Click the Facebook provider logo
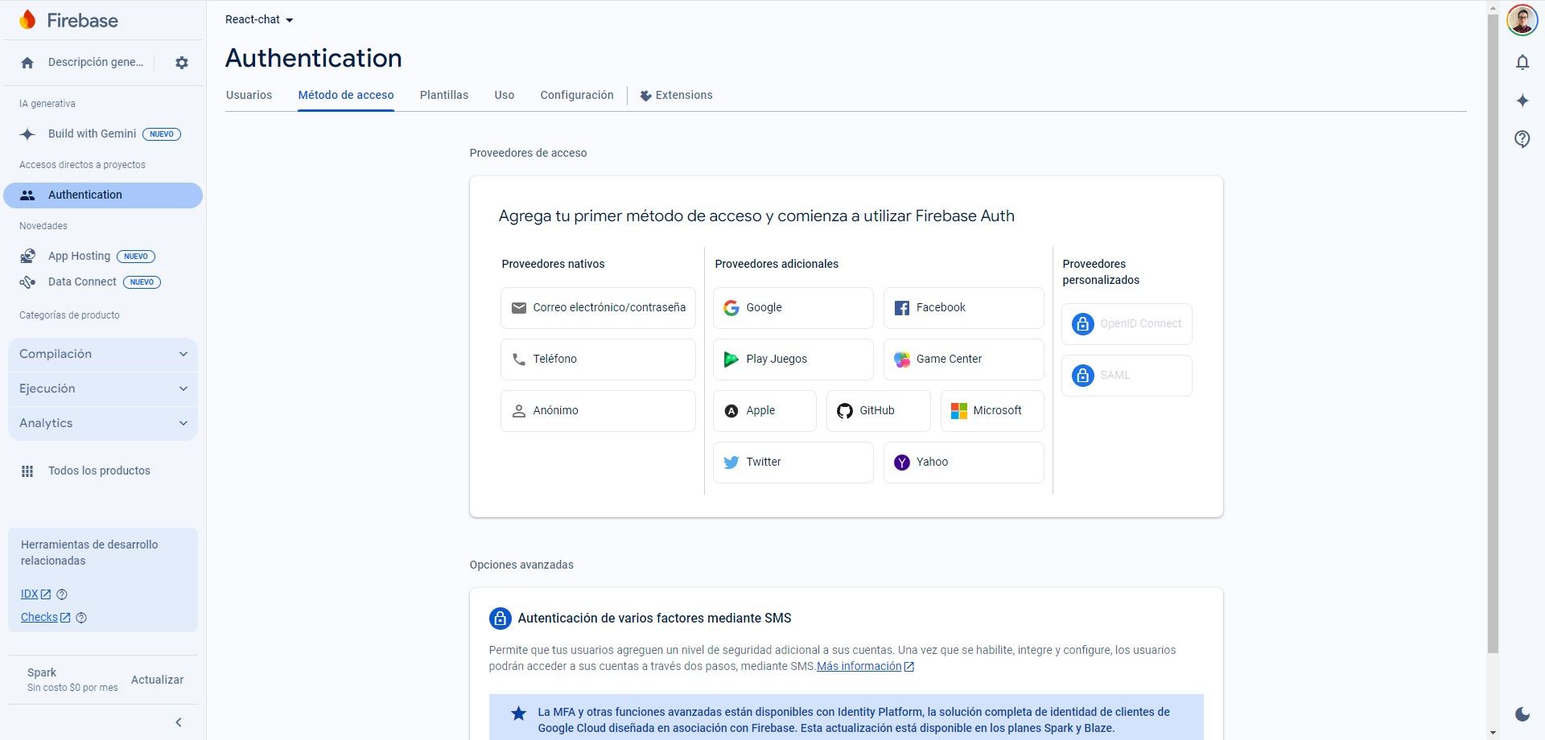Viewport: 1545px width, 740px height. (x=902, y=308)
